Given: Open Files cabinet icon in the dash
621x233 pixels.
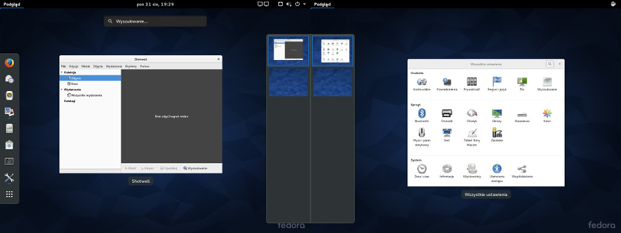Looking at the screenshot, I should (x=10, y=129).
